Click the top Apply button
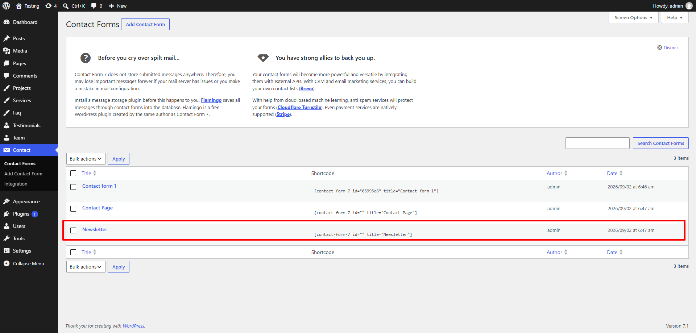The height and width of the screenshot is (333, 696). (119, 159)
